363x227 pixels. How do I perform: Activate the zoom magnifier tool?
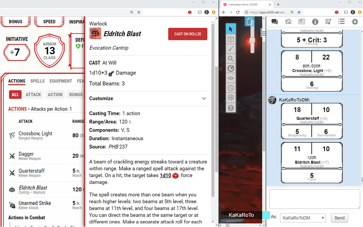231,59
